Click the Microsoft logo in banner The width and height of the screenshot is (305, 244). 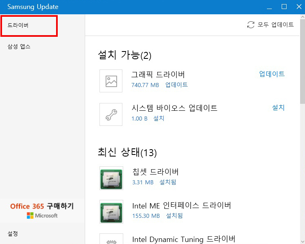click(x=42, y=215)
